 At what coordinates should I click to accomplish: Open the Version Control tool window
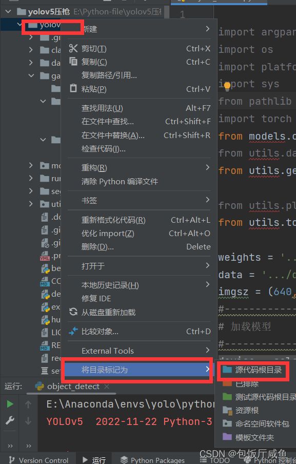click(x=38, y=460)
